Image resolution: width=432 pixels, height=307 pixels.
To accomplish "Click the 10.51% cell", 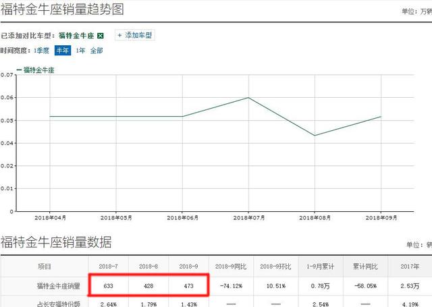I will [276, 286].
